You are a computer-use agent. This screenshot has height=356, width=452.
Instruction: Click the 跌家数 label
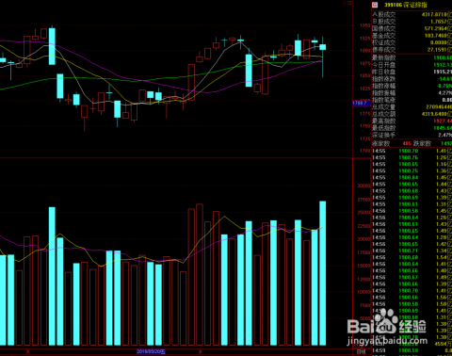tap(422, 143)
